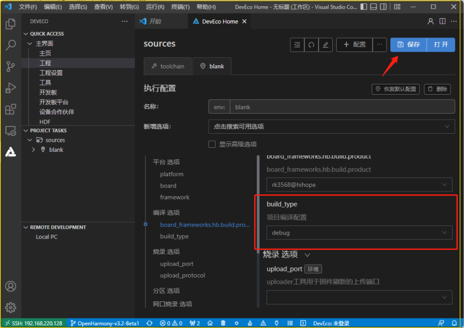
Task: Open the build_type debug dropdown
Action: click(x=359, y=232)
